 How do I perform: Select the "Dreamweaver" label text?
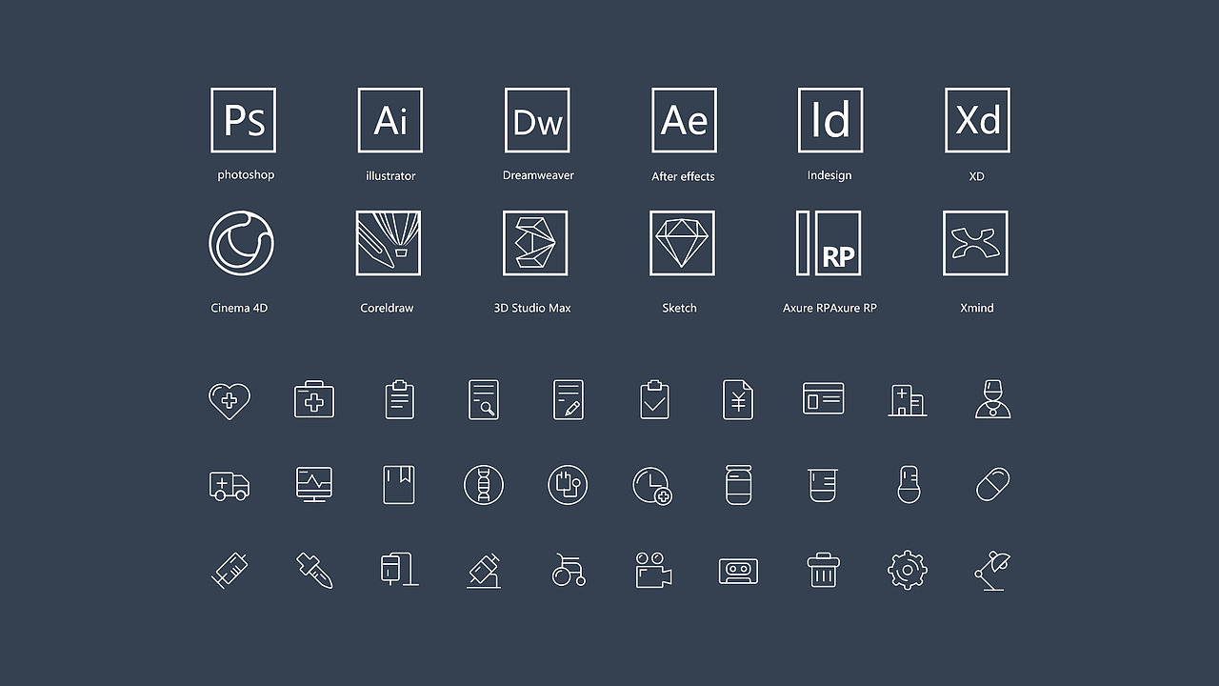pos(538,175)
